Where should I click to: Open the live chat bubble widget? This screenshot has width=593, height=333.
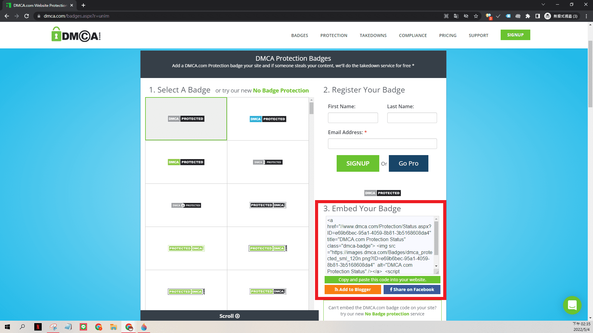pyautogui.click(x=572, y=305)
